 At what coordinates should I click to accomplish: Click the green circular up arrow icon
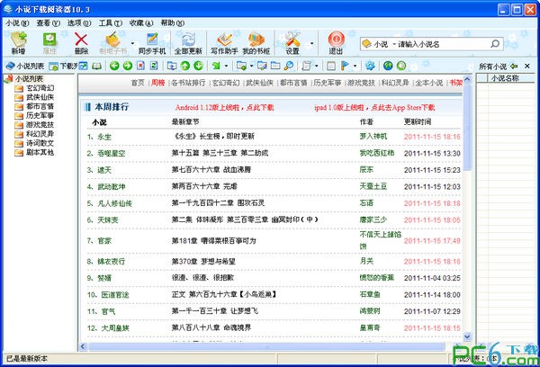tap(185, 66)
